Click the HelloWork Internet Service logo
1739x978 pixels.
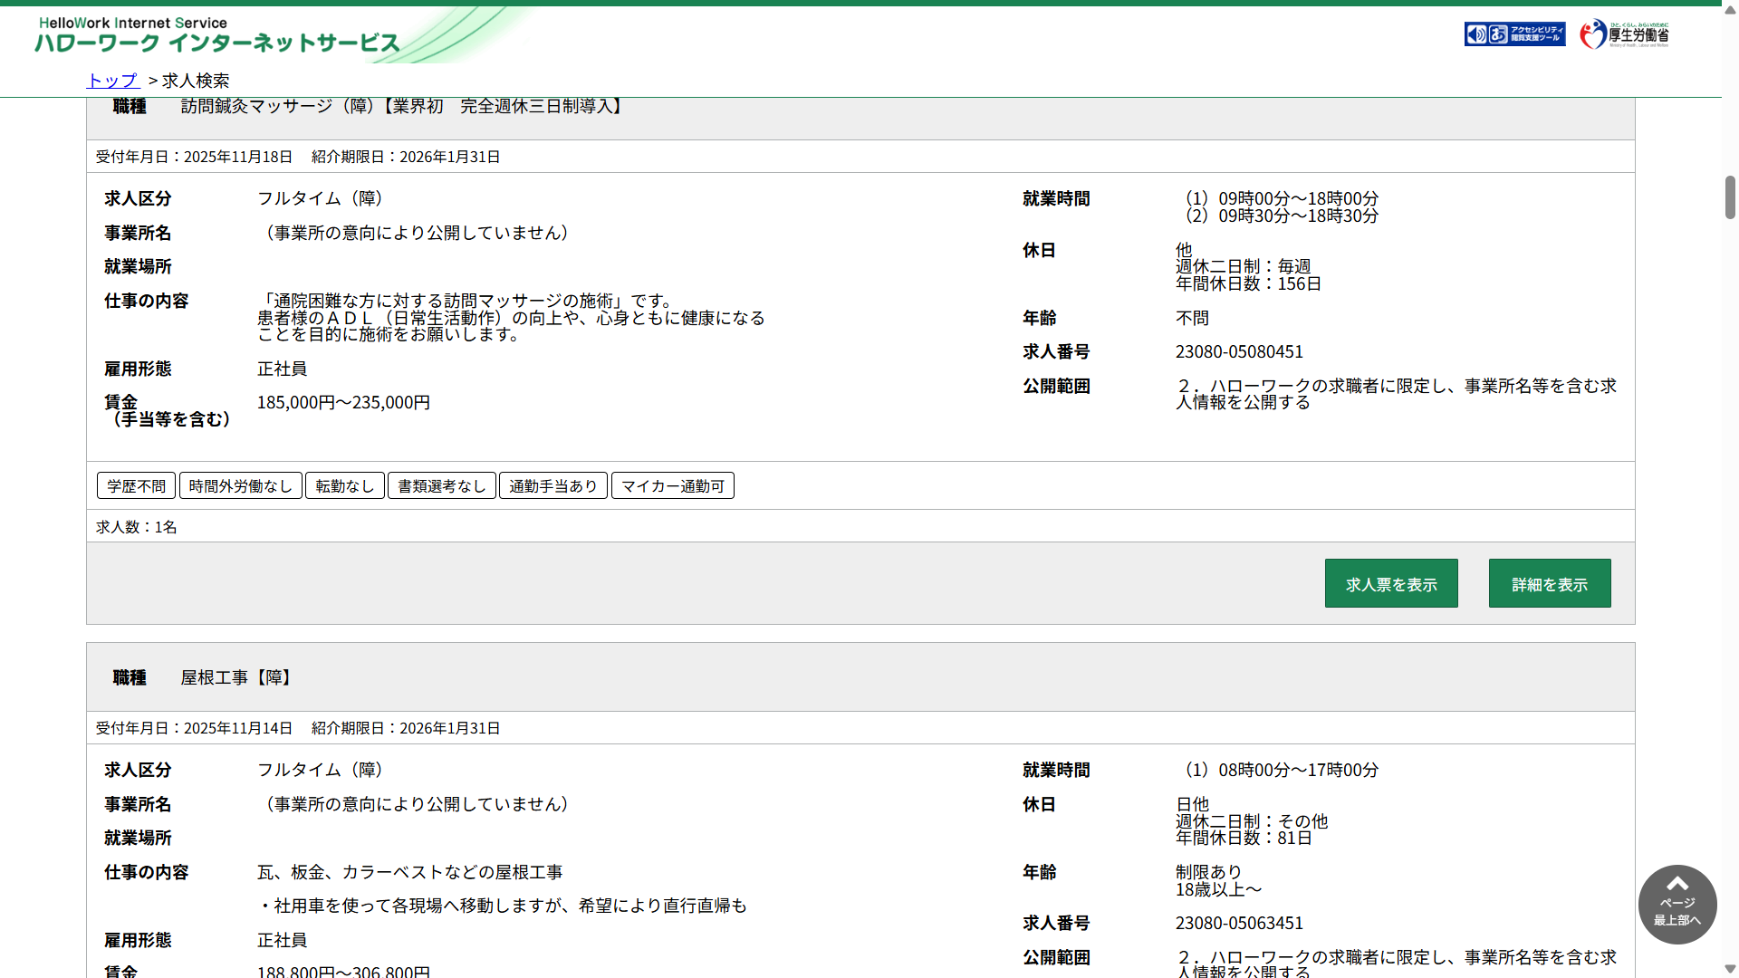tap(217, 34)
